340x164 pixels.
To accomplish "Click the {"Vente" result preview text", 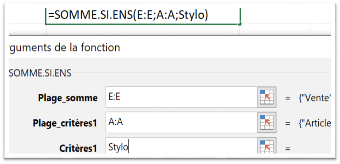I will (314, 98).
